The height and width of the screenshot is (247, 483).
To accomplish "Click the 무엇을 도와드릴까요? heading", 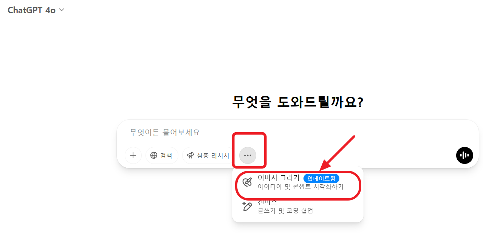I will [x=298, y=102].
